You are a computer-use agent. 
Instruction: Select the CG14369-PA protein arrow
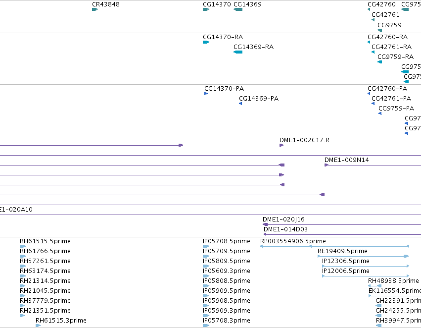pyautogui.click(x=240, y=104)
